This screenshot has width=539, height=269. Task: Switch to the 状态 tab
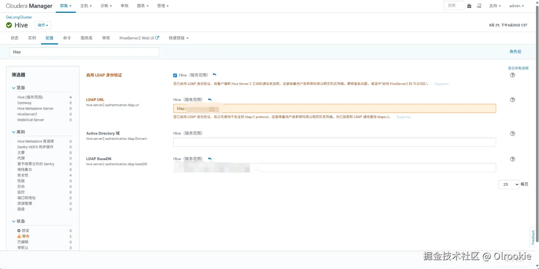coord(15,38)
